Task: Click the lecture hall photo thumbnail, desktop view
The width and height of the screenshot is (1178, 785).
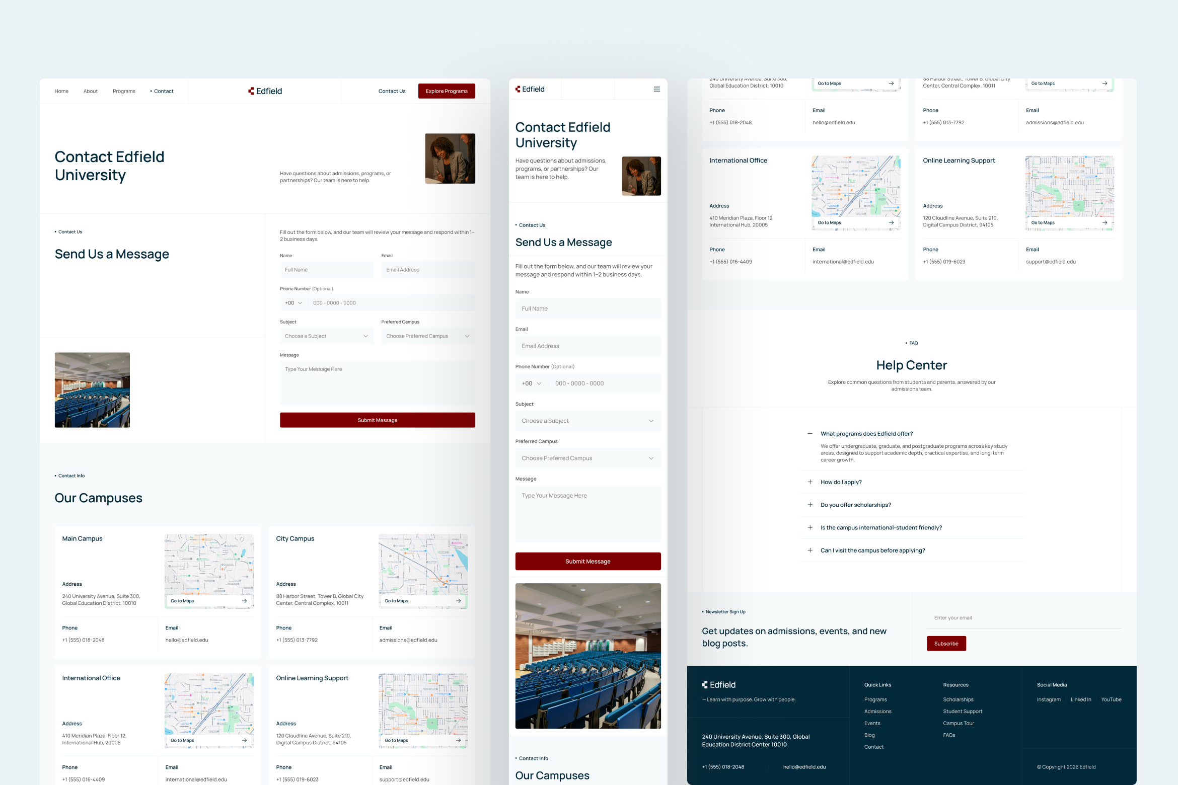Action: [92, 390]
